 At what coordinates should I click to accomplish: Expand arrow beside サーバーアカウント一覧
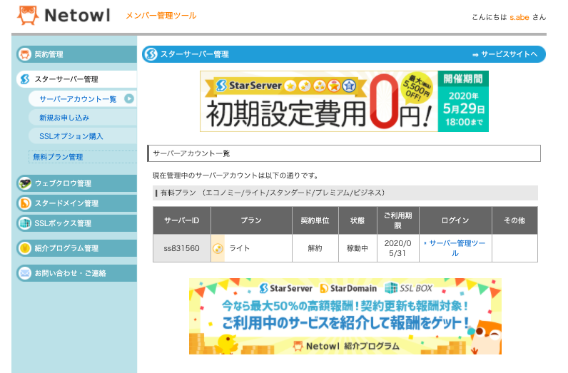click(x=128, y=99)
